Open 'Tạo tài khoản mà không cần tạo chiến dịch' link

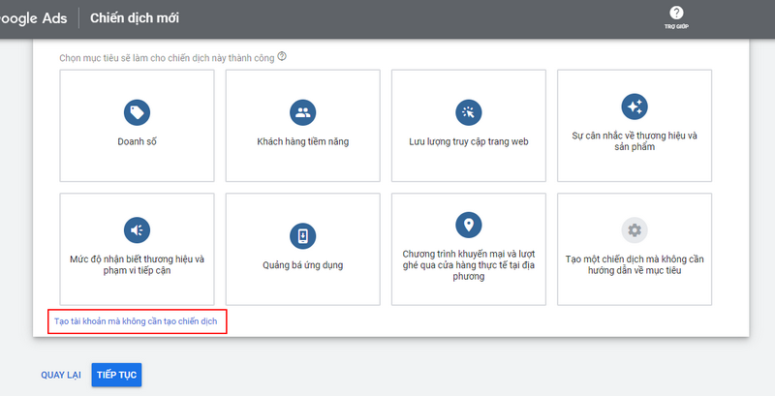coord(136,320)
